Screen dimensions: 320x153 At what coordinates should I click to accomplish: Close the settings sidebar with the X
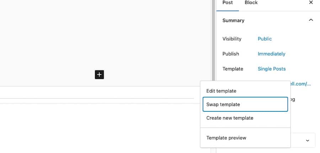coord(311,2)
